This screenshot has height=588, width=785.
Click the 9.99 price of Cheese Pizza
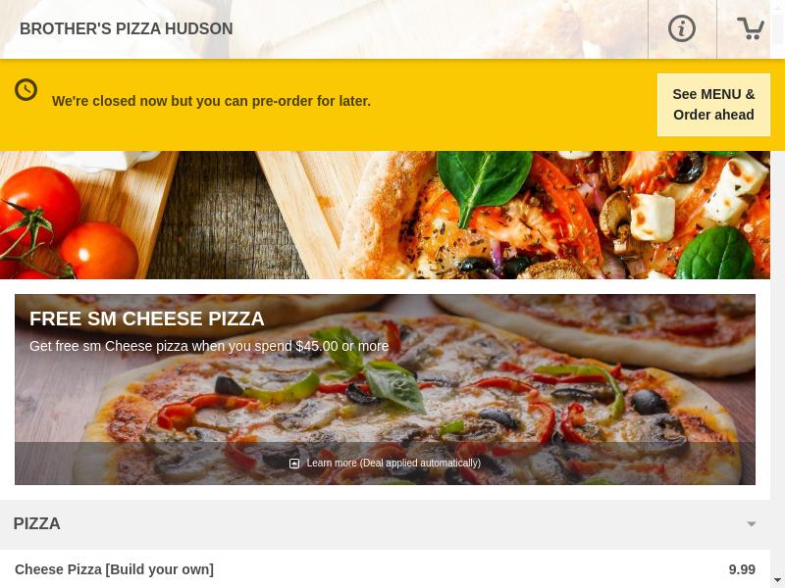coord(742,569)
